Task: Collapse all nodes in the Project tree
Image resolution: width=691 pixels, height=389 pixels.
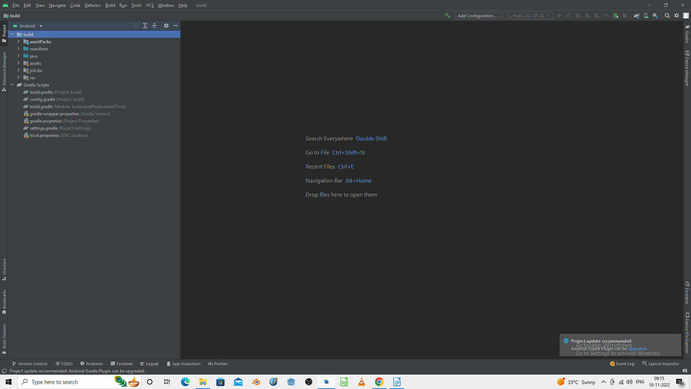Action: tap(154, 26)
